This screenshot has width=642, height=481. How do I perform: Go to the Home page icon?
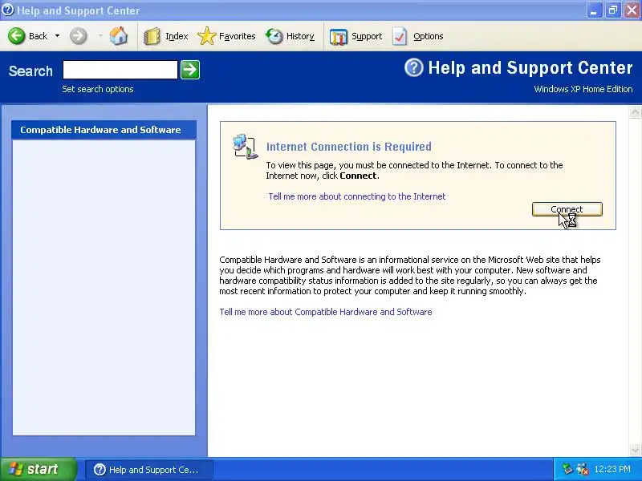tap(118, 36)
